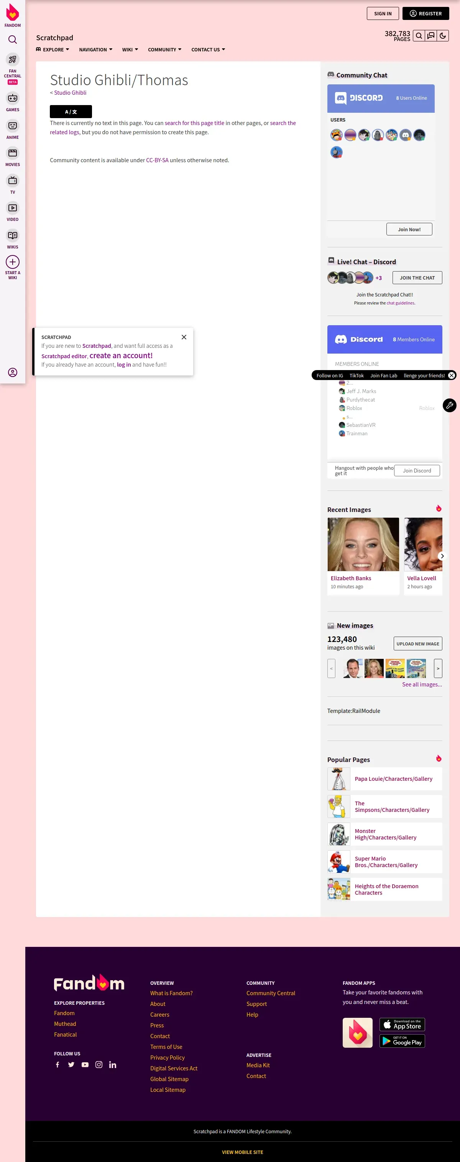460x1162 pixels.
Task: Follow the Studio Ghibli parent page link
Action: pos(70,92)
